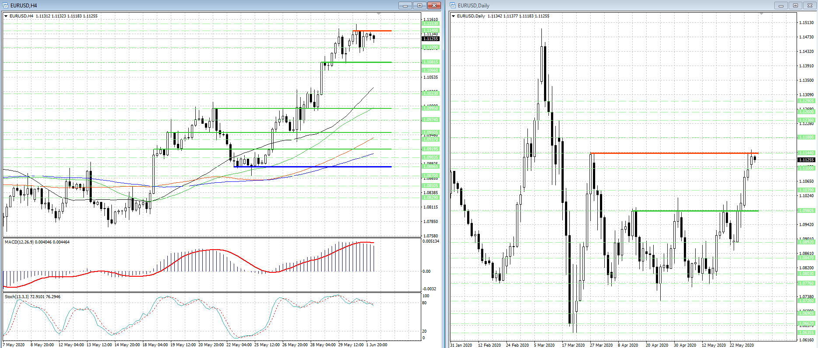Click the 1.07760 level label on Daily chart
Screen dimensions: 818x348
point(806,283)
